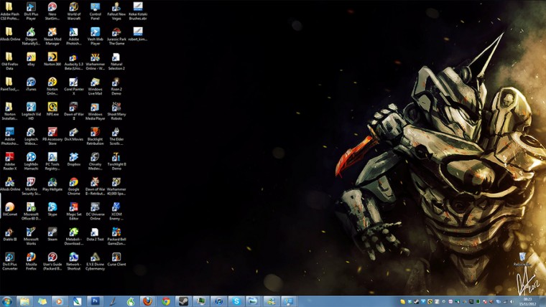Open the Recycle Bin
Image resolution: width=546 pixels, height=307 pixels.
pyautogui.click(x=522, y=260)
